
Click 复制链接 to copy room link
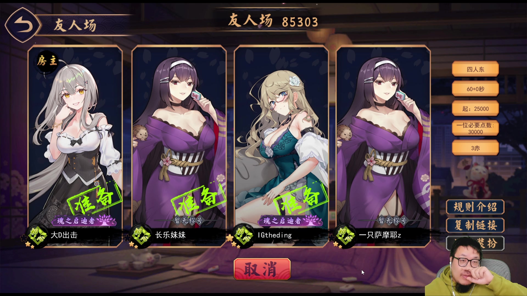coord(475,225)
